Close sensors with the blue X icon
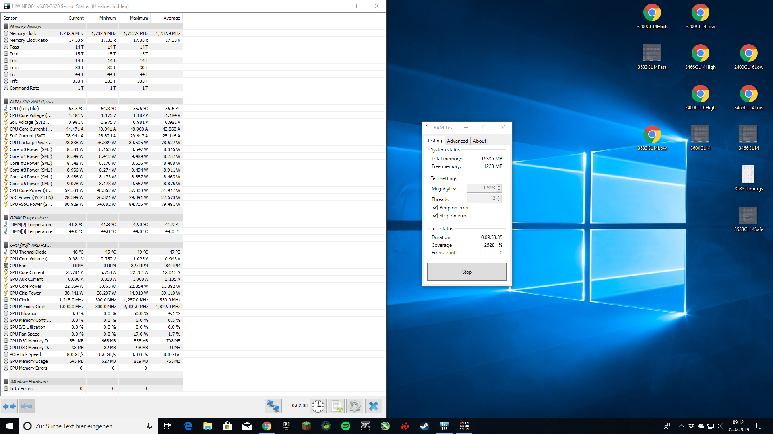This screenshot has width=773, height=434. click(373, 406)
